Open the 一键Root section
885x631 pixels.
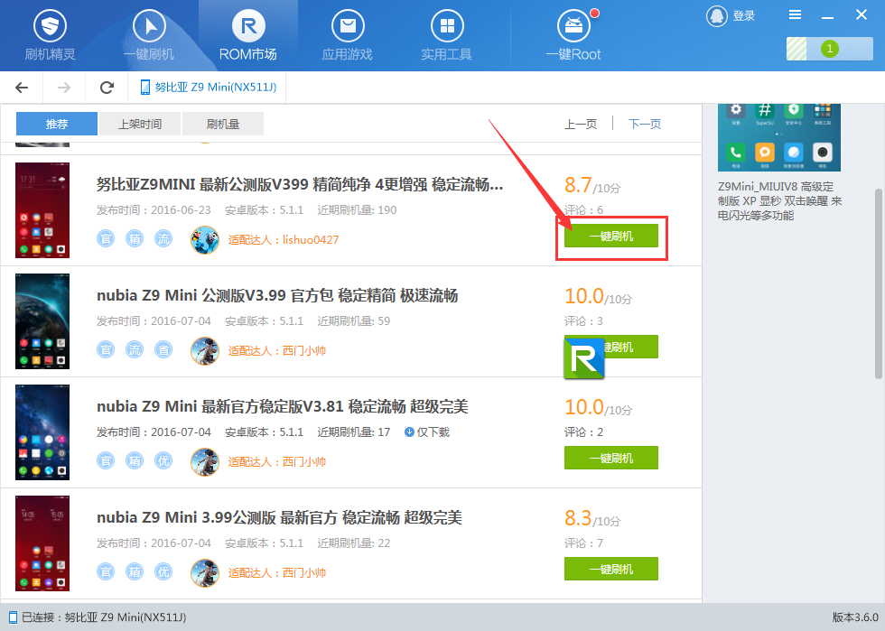(x=573, y=35)
